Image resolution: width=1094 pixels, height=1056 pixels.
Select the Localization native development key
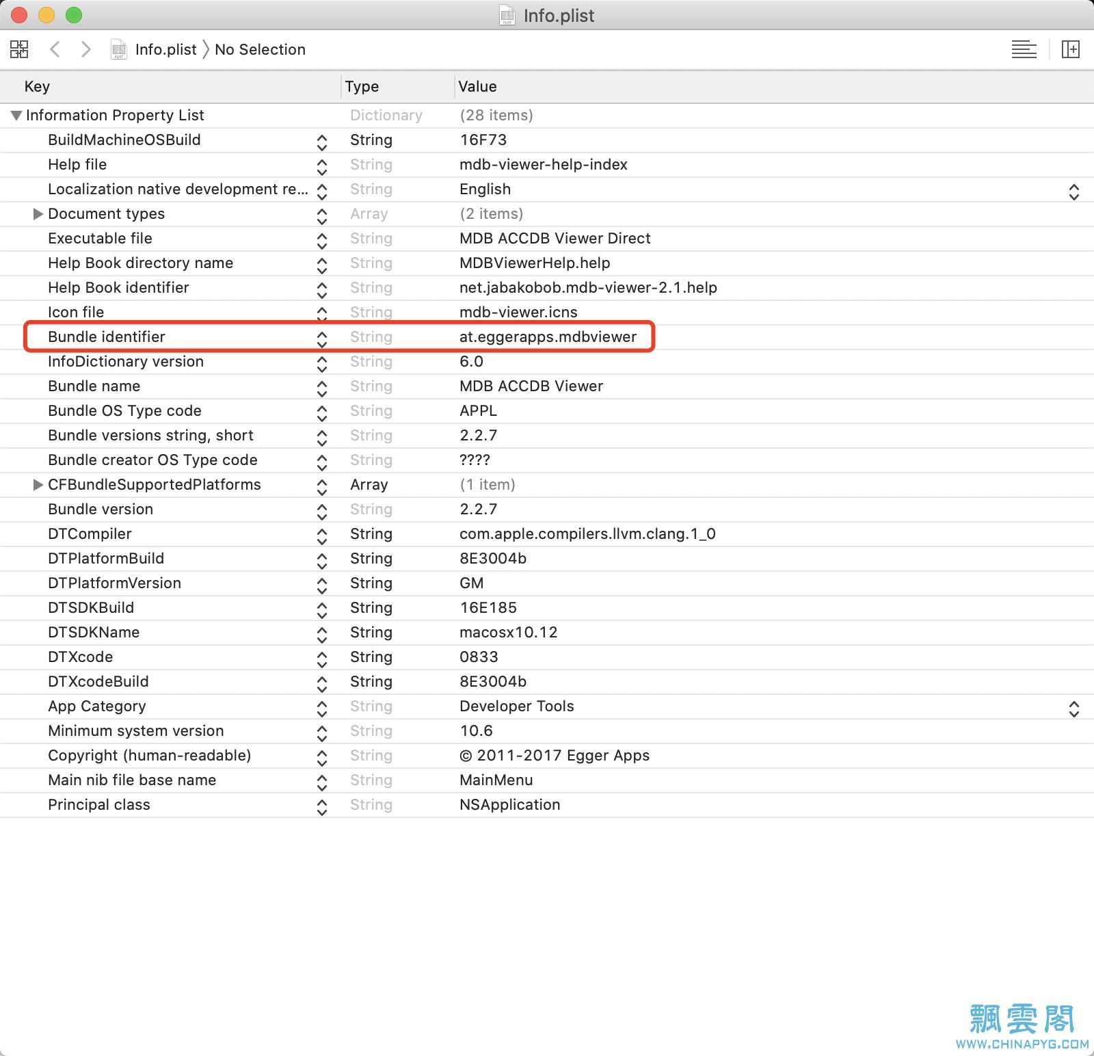coord(178,189)
